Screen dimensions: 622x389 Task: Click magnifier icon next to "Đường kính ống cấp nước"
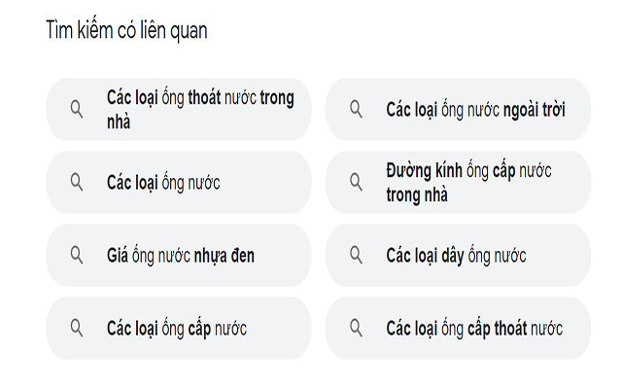[x=357, y=183]
